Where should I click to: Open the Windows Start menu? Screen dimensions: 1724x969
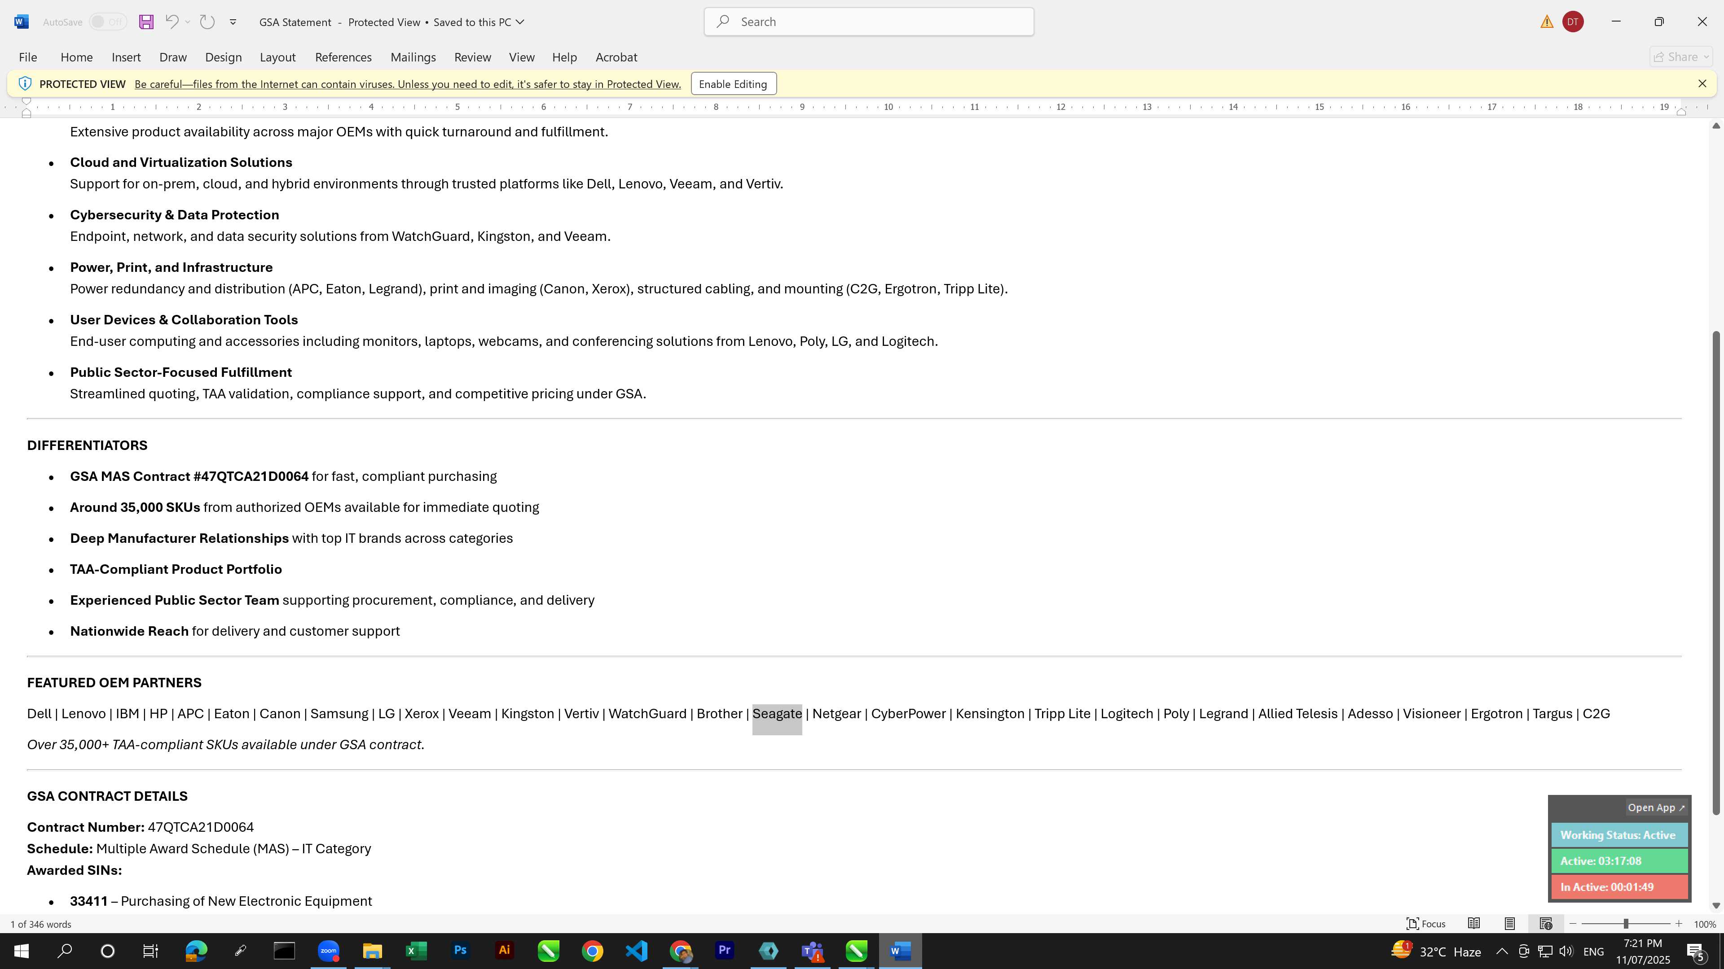coord(22,951)
